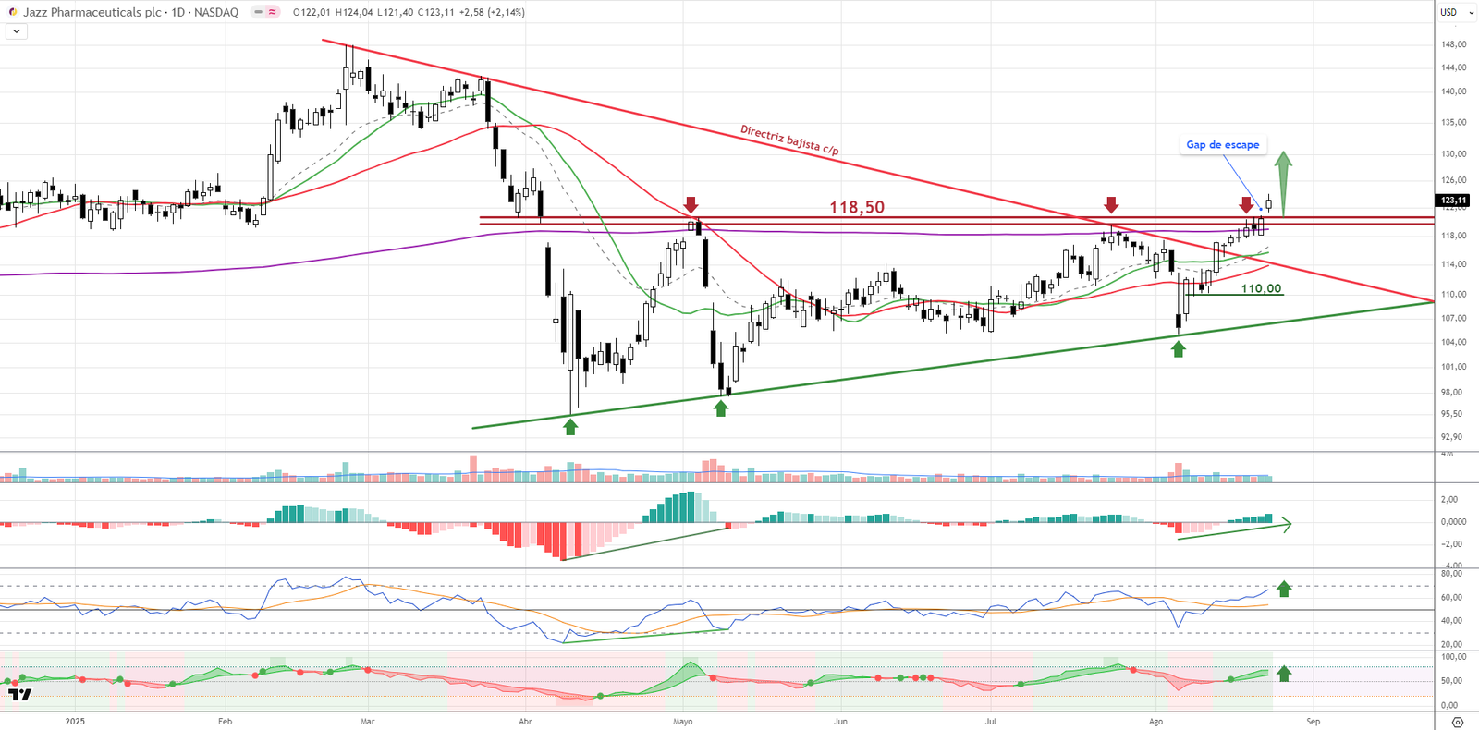
Task: Select the '118,50' resistance label
Action: [x=856, y=207]
